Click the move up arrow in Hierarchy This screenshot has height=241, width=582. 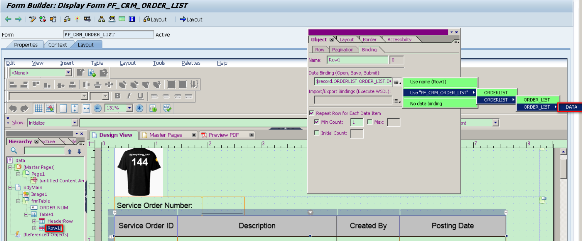pos(70,151)
